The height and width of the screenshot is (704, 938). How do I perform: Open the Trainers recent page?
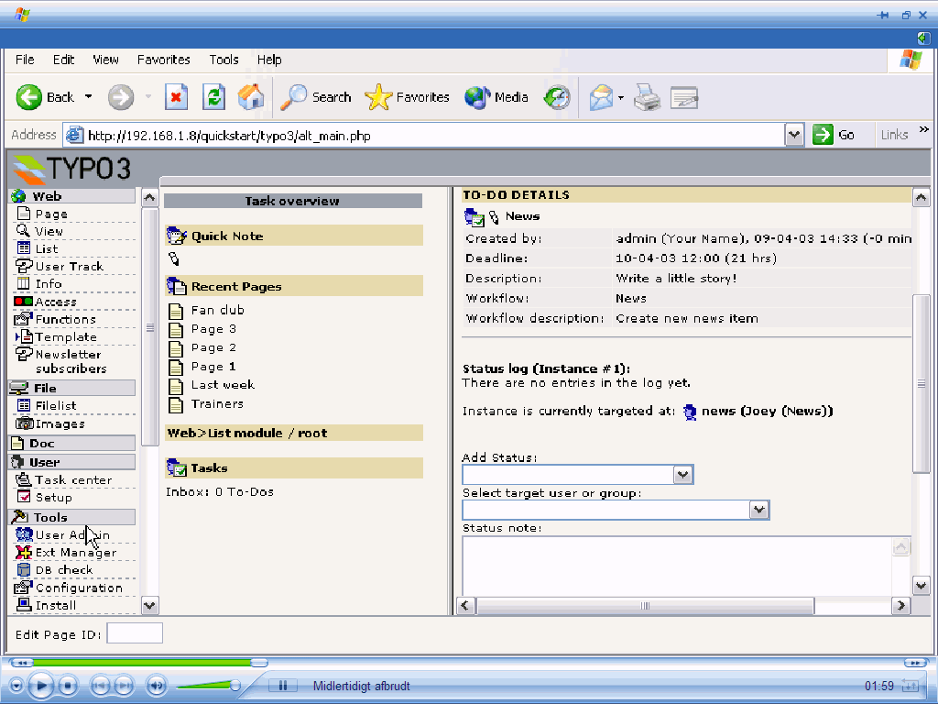217,403
